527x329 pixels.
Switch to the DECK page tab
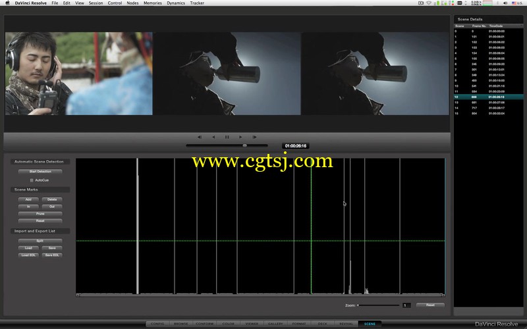point(322,324)
